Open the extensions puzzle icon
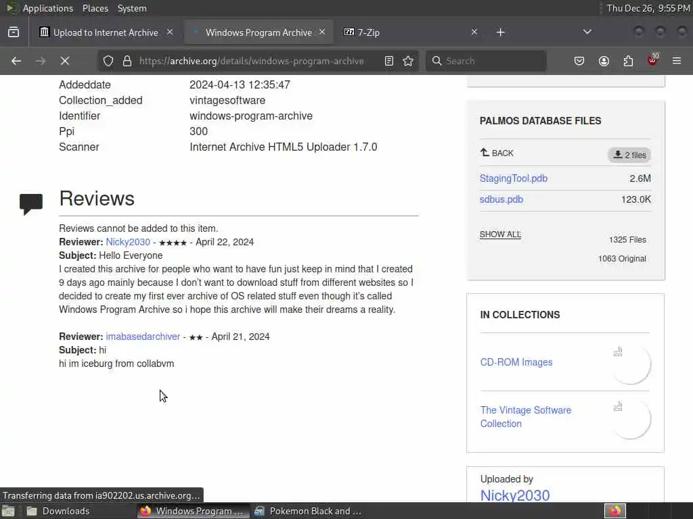The height and width of the screenshot is (519, 693). [628, 61]
